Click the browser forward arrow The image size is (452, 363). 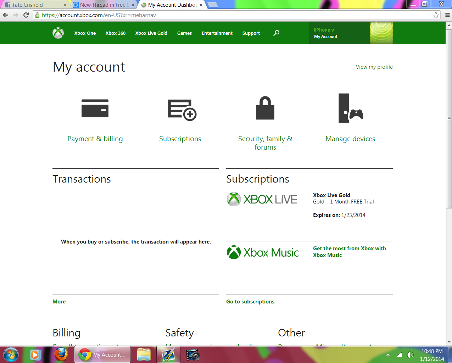[x=16, y=15]
